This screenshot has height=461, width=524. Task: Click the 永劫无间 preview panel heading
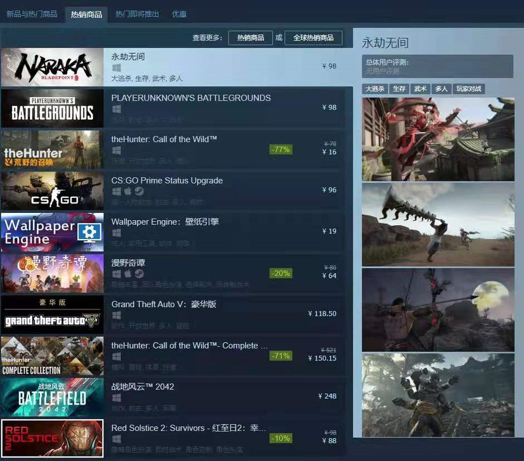(x=385, y=43)
